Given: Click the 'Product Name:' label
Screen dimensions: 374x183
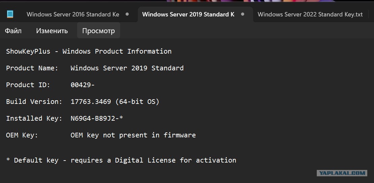Looking at the screenshot, I should pos(32,68).
